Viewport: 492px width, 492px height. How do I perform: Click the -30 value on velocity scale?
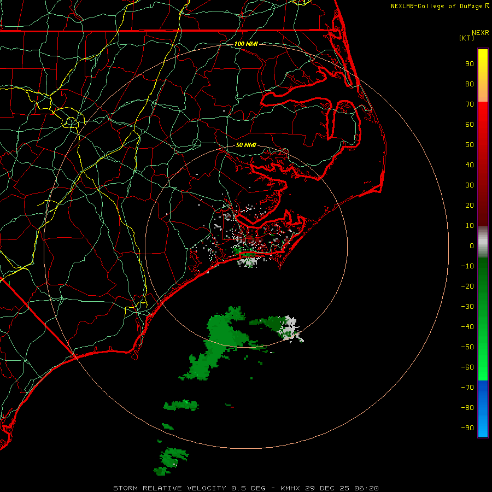point(467,307)
